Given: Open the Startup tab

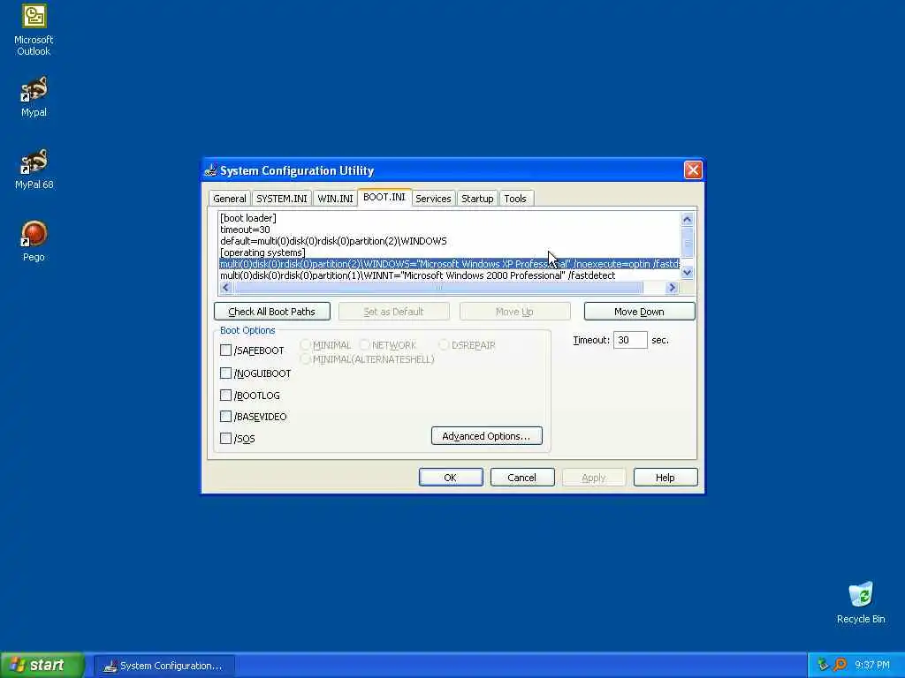Looking at the screenshot, I should 477,199.
